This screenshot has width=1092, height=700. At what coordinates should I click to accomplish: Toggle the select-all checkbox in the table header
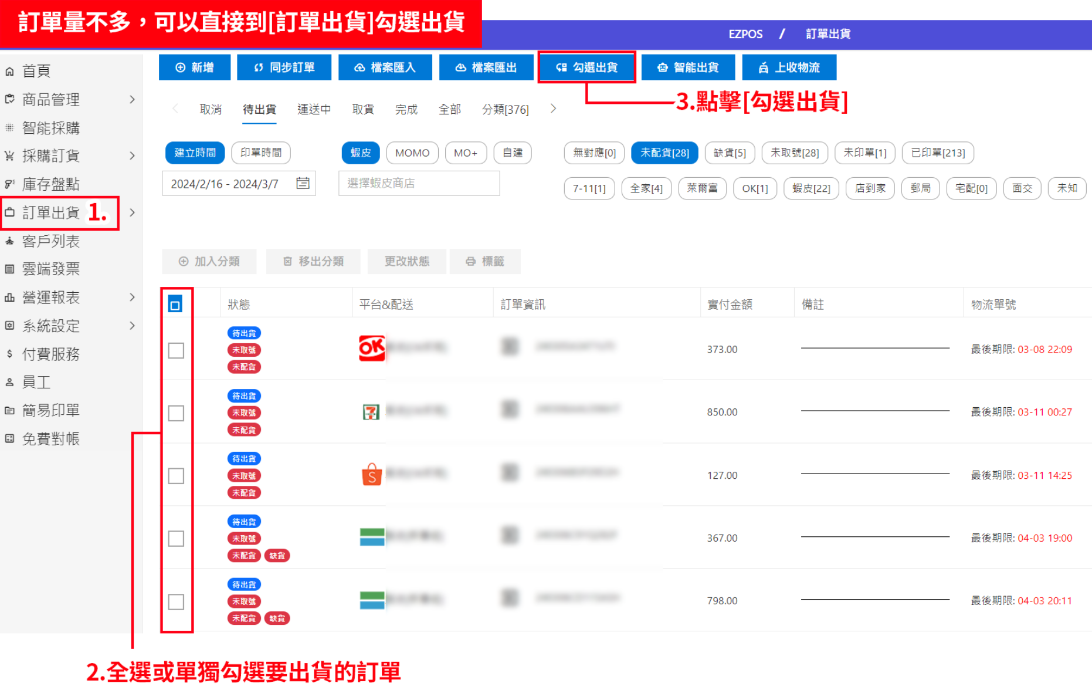pos(175,305)
